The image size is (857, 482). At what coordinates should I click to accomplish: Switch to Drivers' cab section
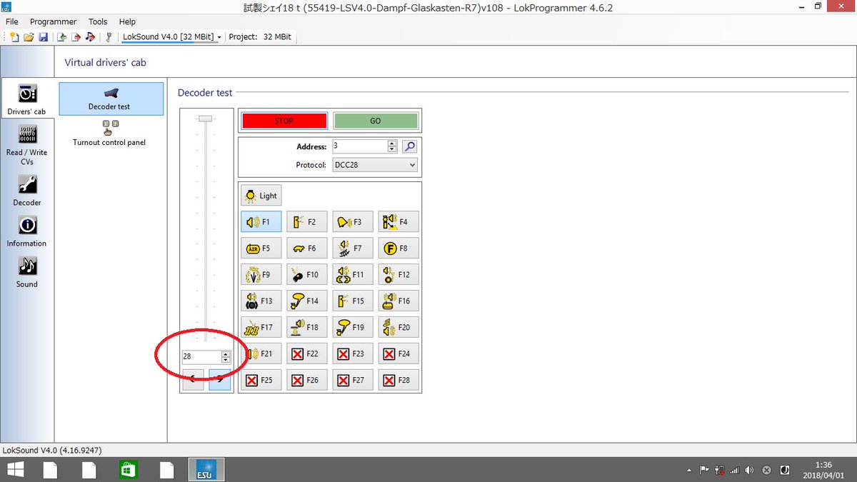[27, 99]
